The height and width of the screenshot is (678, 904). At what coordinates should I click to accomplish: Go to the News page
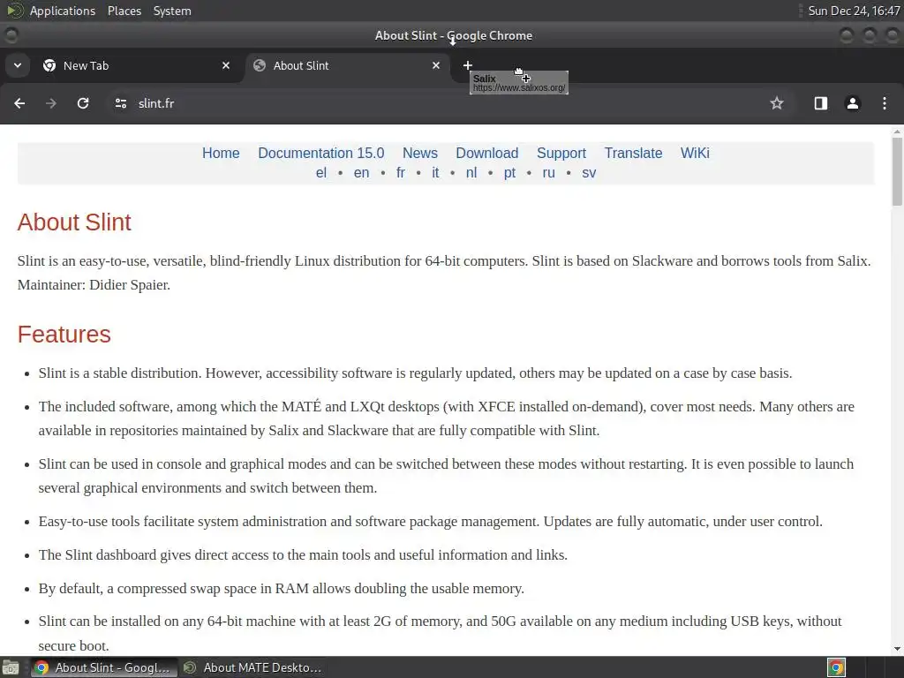[x=419, y=154]
